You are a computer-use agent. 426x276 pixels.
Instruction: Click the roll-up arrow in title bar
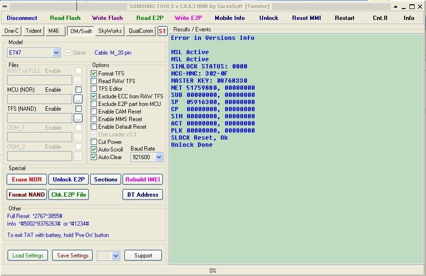[396, 7]
